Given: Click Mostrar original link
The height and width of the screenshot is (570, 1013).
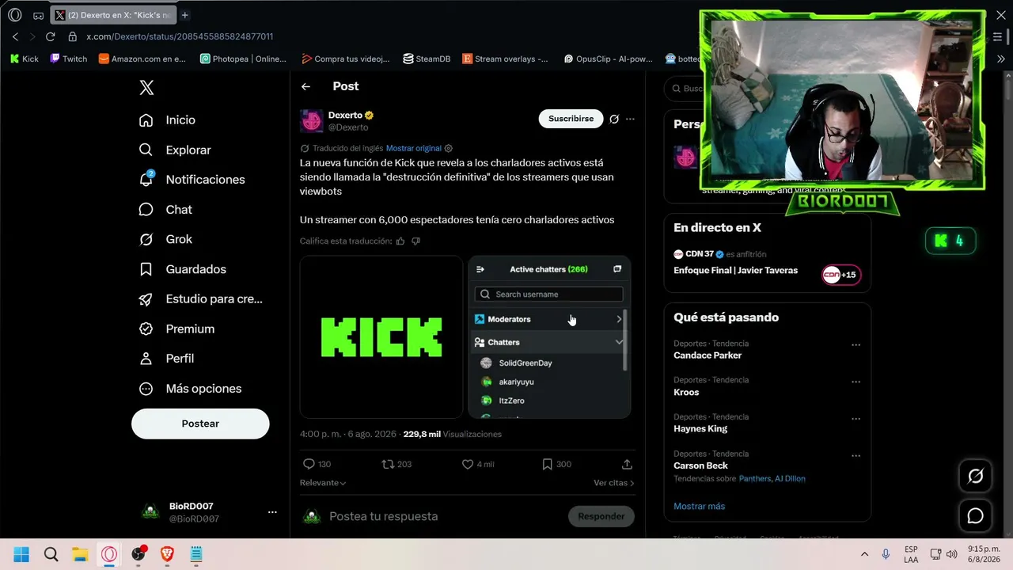Looking at the screenshot, I should (413, 148).
